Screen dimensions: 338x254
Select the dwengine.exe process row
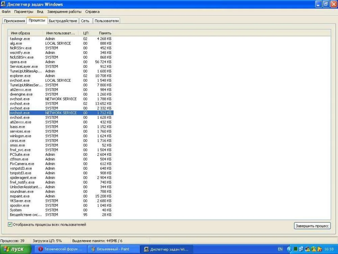click(61, 94)
